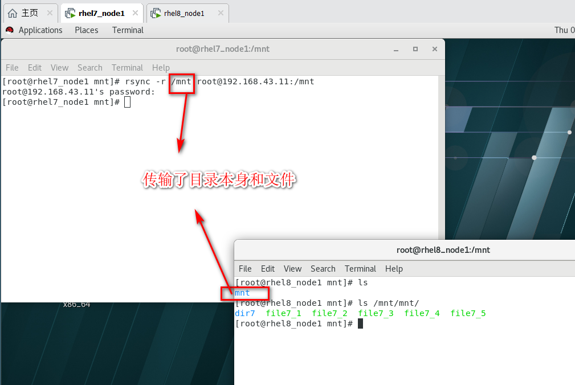Open Search menu in rhel7_node1 terminal
Viewport: 575px width, 385px height.
click(x=90, y=68)
